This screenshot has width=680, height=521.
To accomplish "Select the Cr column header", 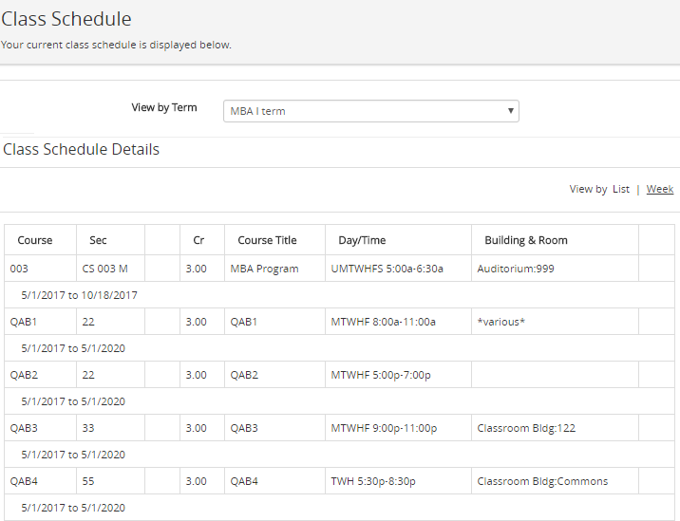I will pos(198,240).
